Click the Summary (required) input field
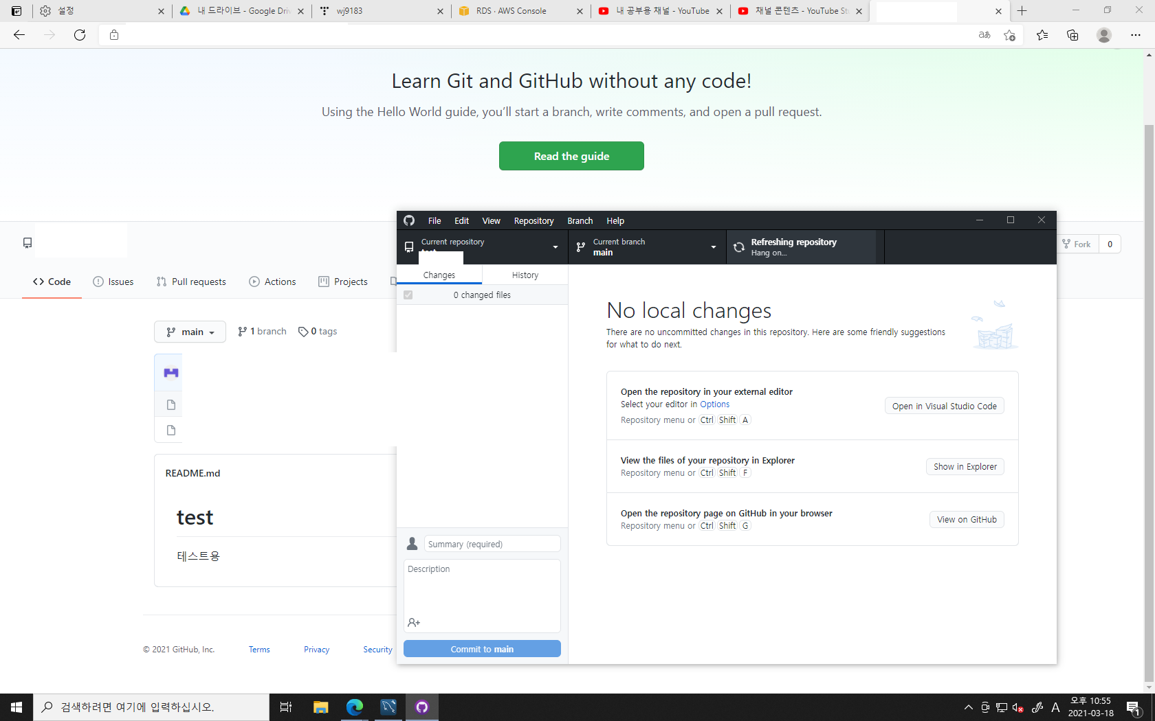Image resolution: width=1155 pixels, height=721 pixels. click(492, 544)
